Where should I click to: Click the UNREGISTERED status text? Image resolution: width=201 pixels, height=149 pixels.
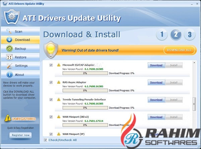pos(24,119)
